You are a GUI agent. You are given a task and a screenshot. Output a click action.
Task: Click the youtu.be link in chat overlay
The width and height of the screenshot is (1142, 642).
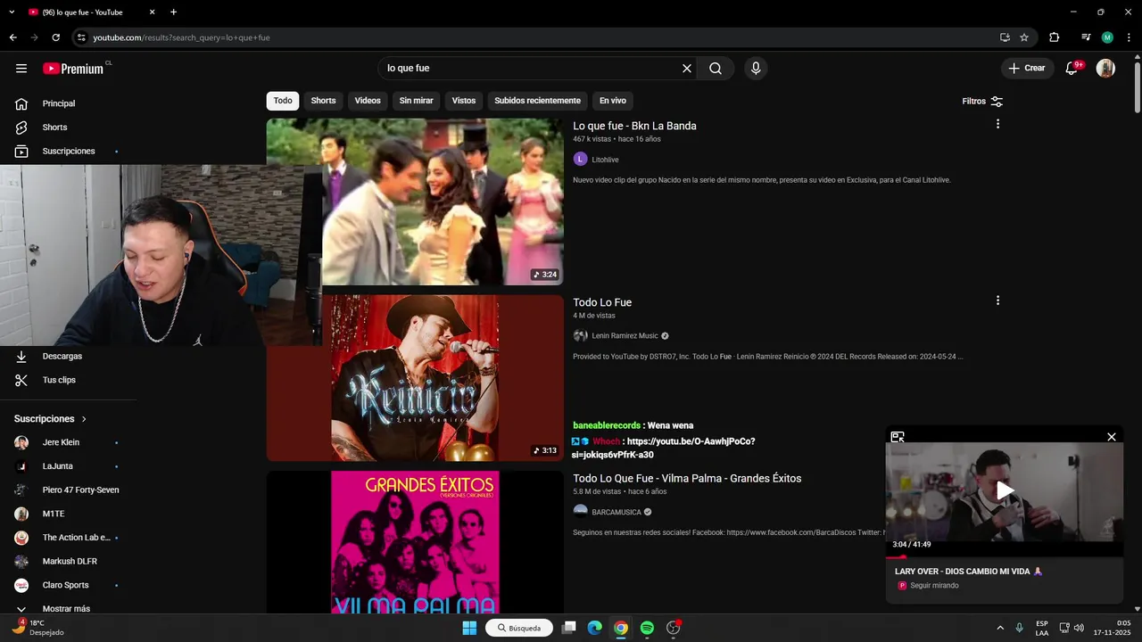[x=664, y=448]
